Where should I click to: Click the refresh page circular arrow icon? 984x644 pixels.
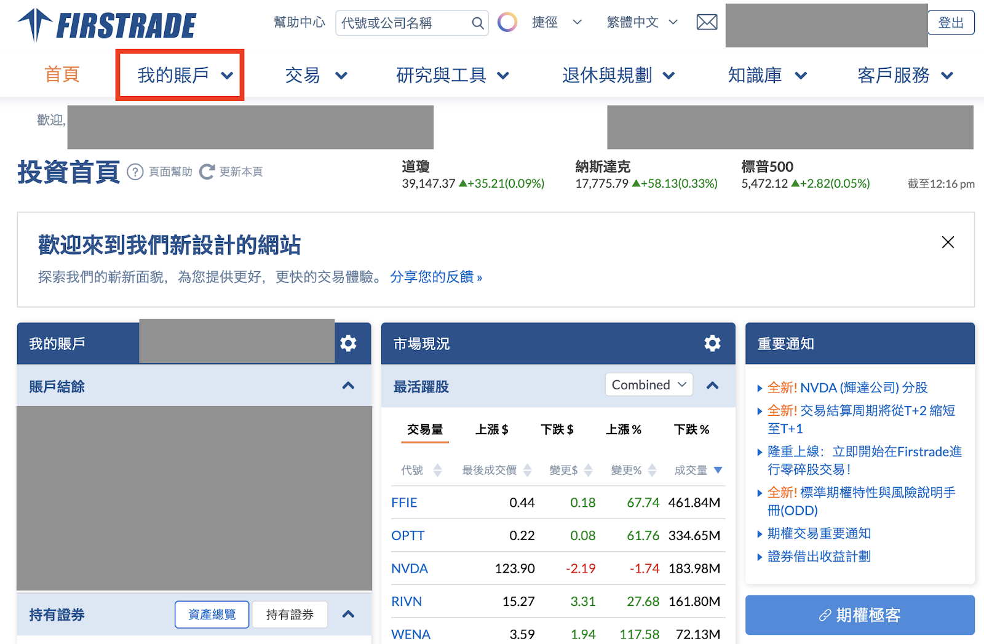coord(207,172)
